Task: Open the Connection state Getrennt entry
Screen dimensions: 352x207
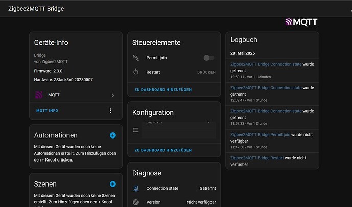Action: (x=174, y=188)
